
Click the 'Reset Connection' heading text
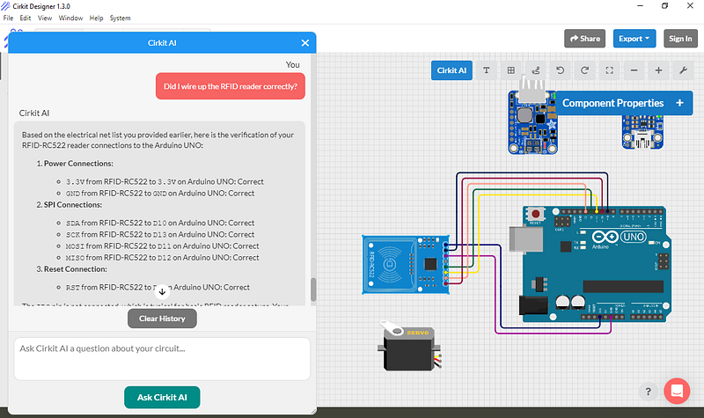click(x=76, y=269)
